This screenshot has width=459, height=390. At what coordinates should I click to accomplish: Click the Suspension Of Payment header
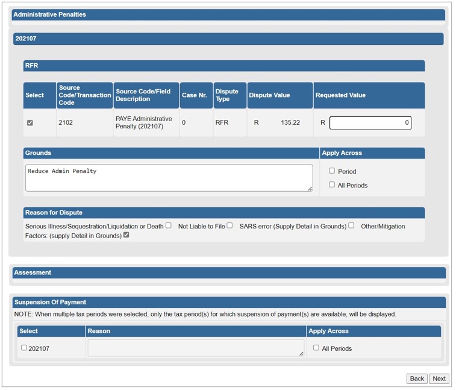tap(229, 303)
